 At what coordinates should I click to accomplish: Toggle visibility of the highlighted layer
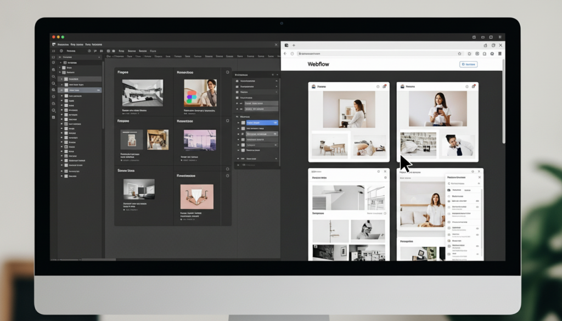pyautogui.click(x=63, y=90)
